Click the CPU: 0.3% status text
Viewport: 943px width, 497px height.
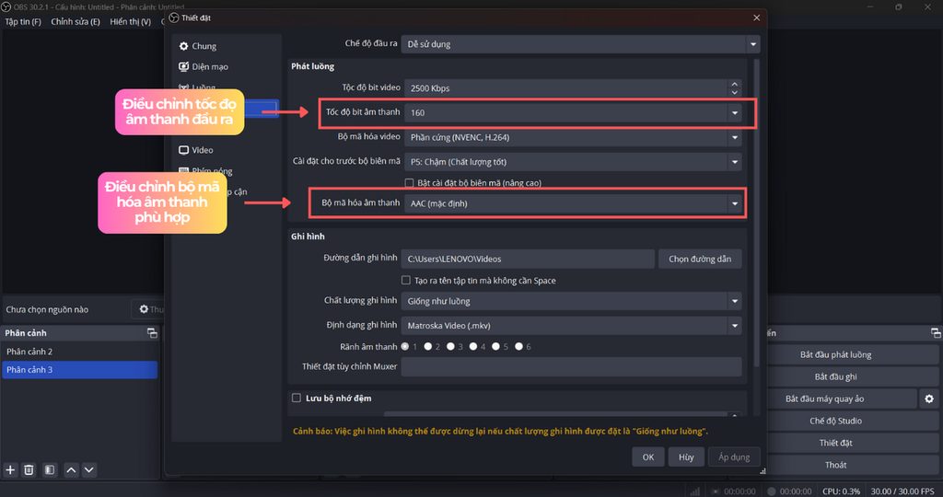click(841, 491)
